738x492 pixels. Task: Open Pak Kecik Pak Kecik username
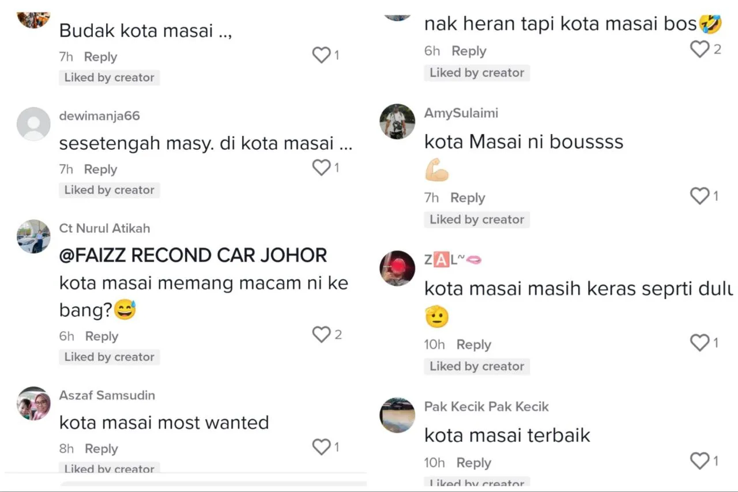[x=487, y=407]
